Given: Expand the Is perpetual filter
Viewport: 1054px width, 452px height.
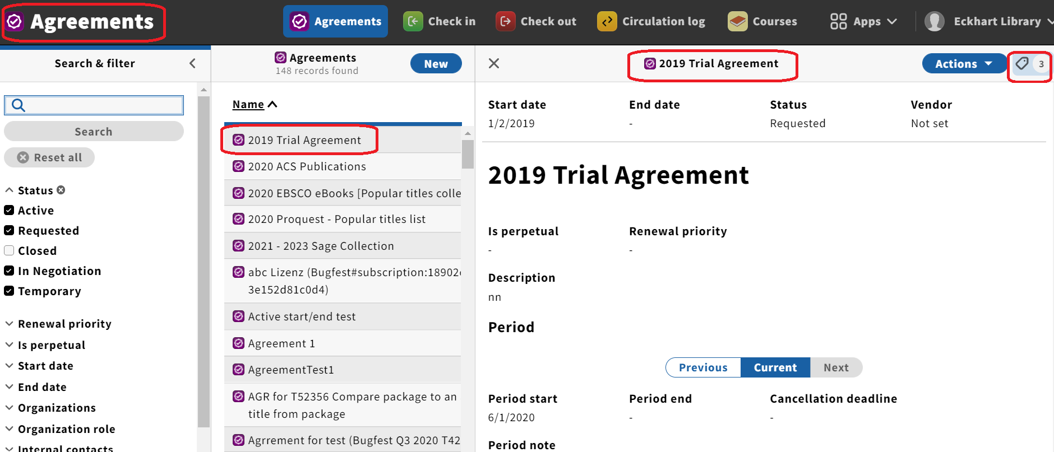Looking at the screenshot, I should click(45, 345).
